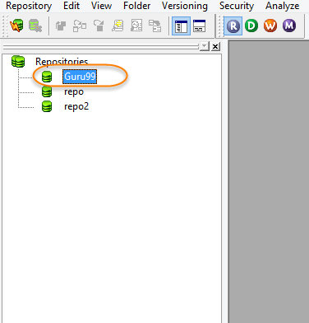
Task: Open the navigator panel dropdown arrow
Action: [x=205, y=46]
